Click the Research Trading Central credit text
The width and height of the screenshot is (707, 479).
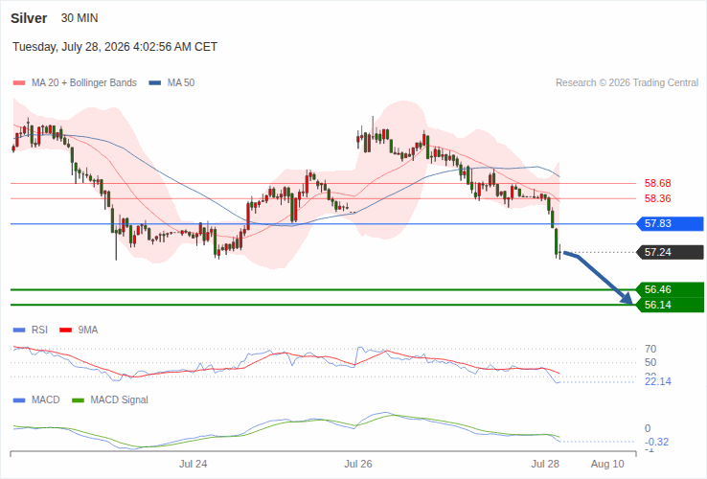(x=627, y=83)
